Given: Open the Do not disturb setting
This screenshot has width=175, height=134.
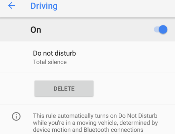Looking at the screenshot, I should (87, 57).
